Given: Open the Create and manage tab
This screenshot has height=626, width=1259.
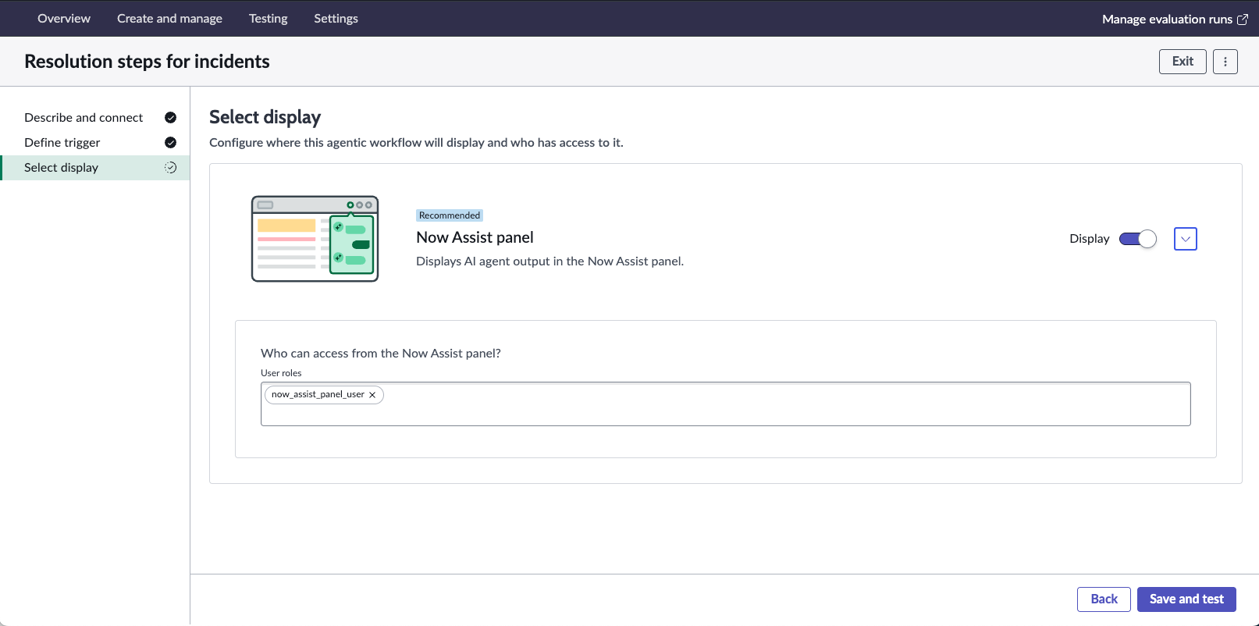Looking at the screenshot, I should click(x=169, y=18).
